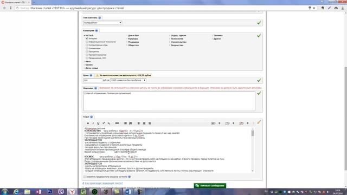The width and height of the screenshot is (347, 195).
Task: Expand the Строительство category group
Action: click(178, 42)
